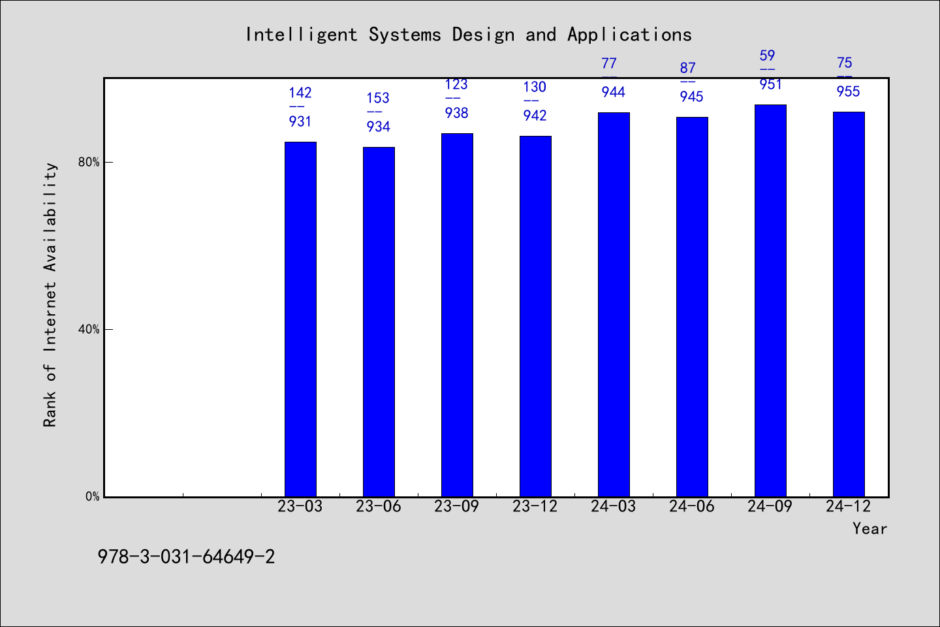
Task: Click the value '934' above the 23-06 bar
Action: tap(378, 127)
